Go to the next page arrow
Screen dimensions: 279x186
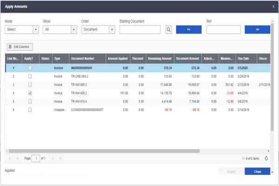tap(53, 158)
